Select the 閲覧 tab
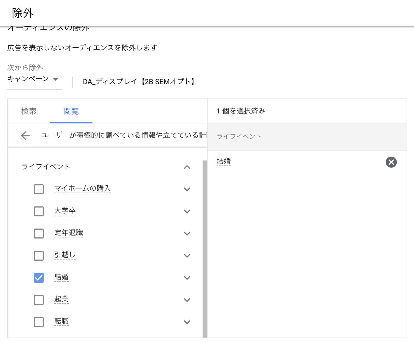Screen dimensions: 414x342 point(71,111)
